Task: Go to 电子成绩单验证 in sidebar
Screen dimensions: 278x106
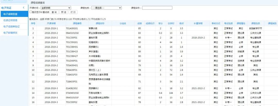Action: 11,26
